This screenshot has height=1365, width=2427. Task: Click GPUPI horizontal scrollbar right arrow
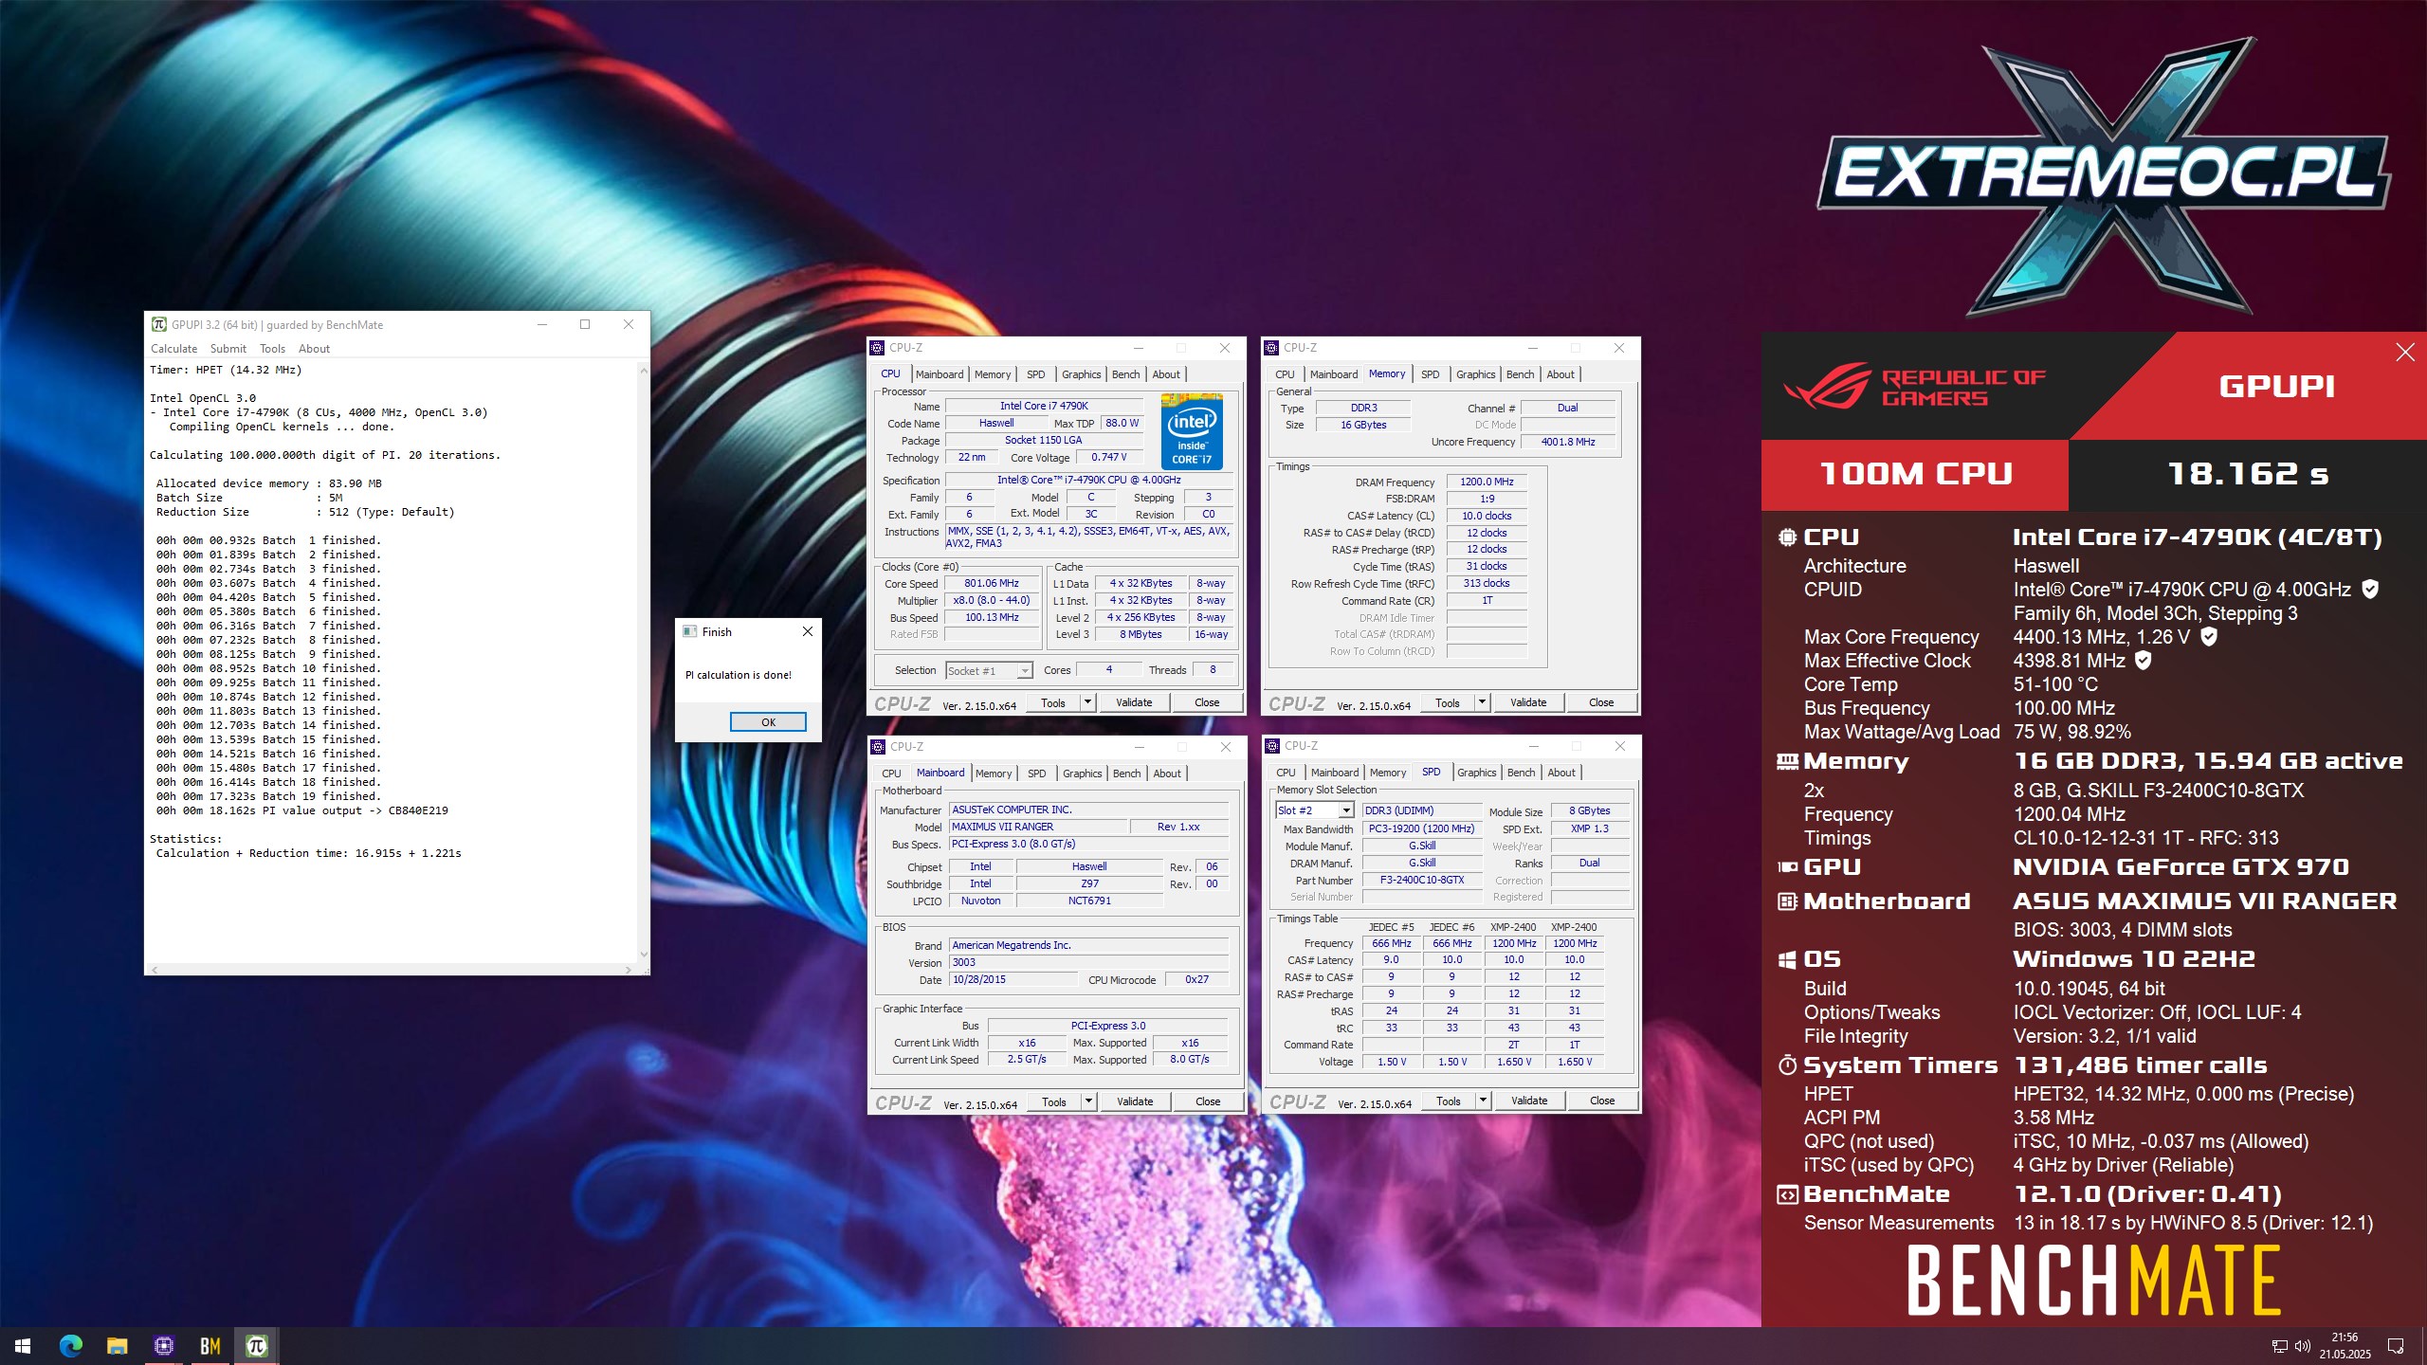pyautogui.click(x=628, y=970)
